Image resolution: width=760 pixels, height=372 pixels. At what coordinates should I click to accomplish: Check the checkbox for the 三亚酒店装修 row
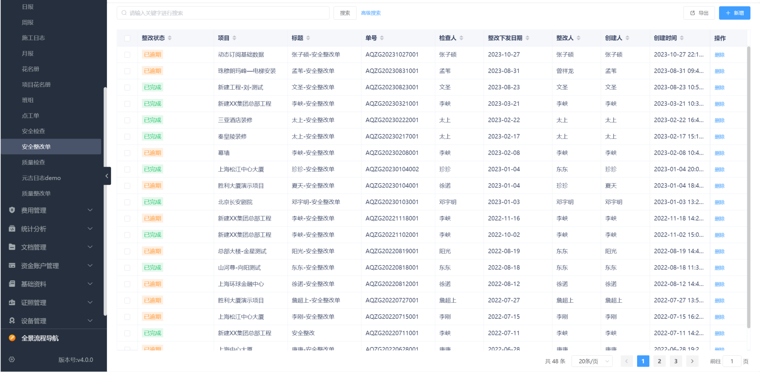[127, 120]
